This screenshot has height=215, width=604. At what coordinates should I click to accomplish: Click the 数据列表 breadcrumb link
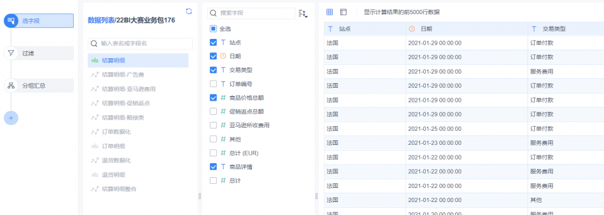[101, 20]
